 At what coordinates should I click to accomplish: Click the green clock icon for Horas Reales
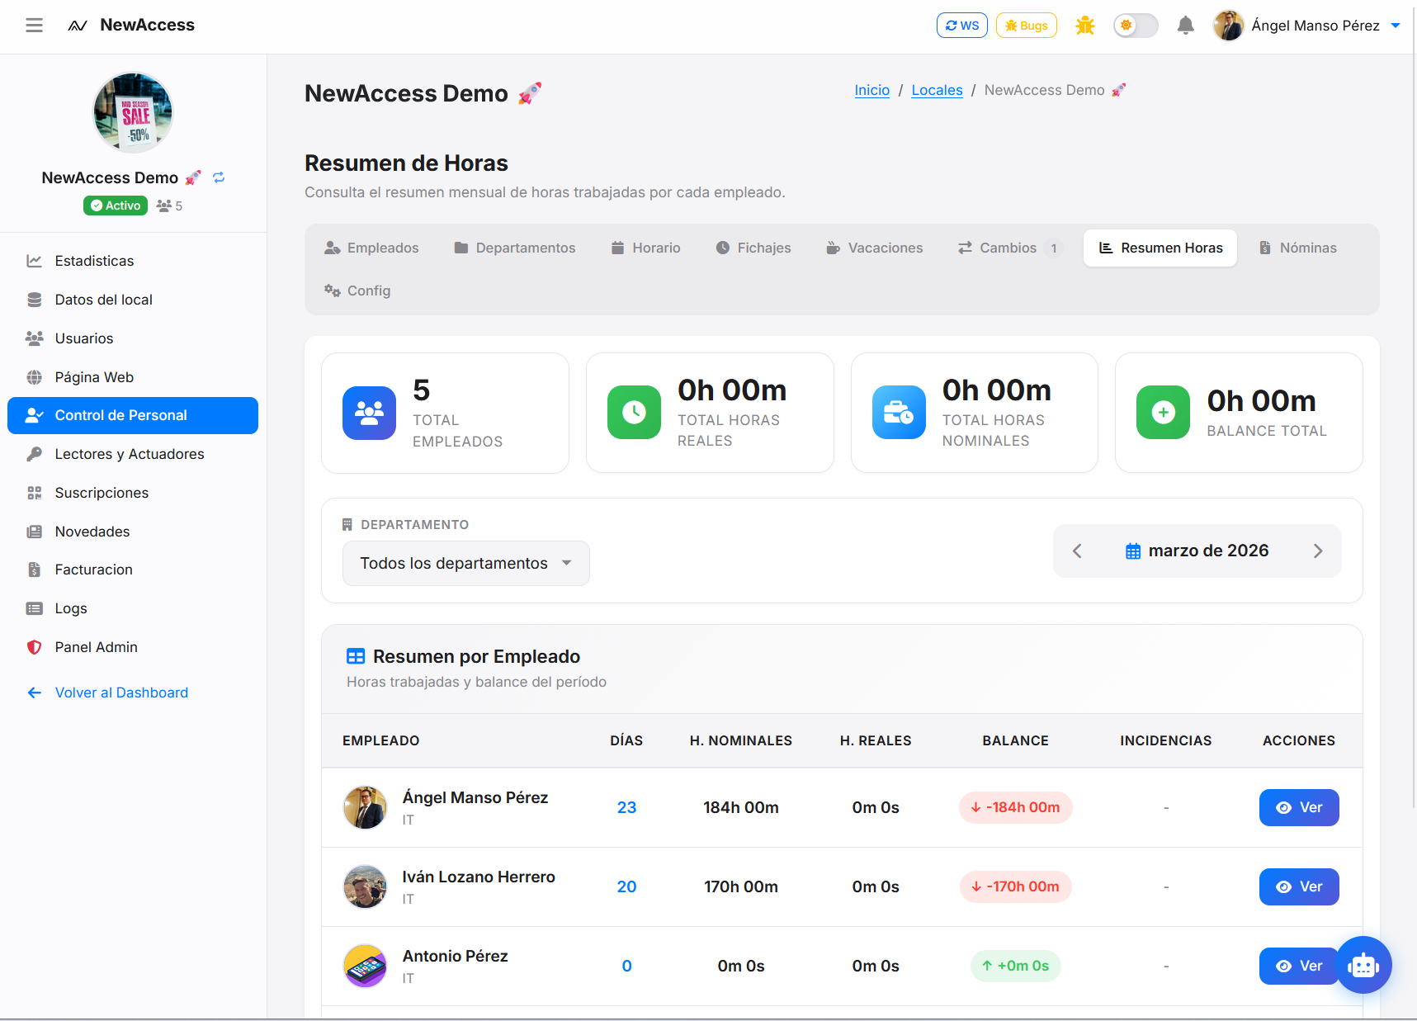[634, 412]
